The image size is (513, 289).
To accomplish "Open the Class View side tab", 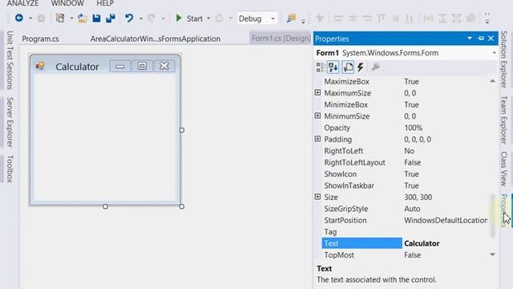I will (x=504, y=169).
